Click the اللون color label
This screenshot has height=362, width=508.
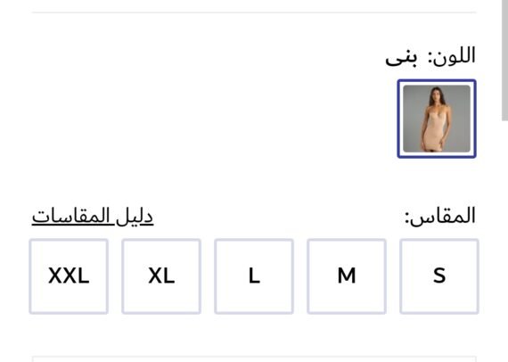tap(452, 56)
